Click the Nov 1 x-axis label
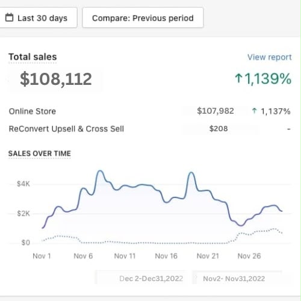The width and height of the screenshot is (301, 301). 42,256
